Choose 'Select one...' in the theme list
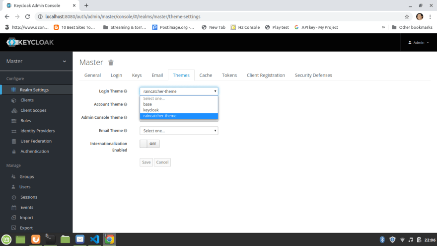 point(179,98)
